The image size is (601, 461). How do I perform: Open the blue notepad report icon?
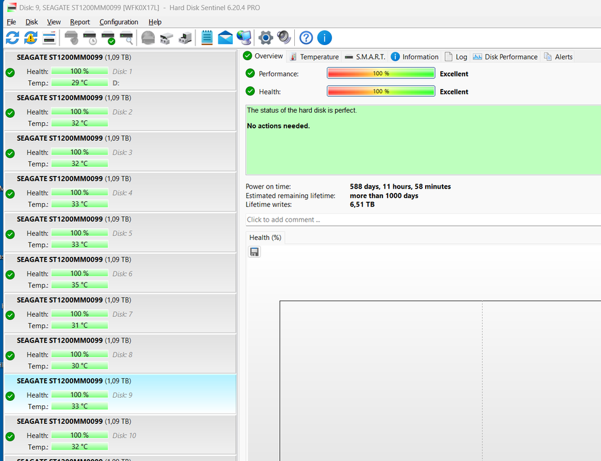(x=207, y=38)
